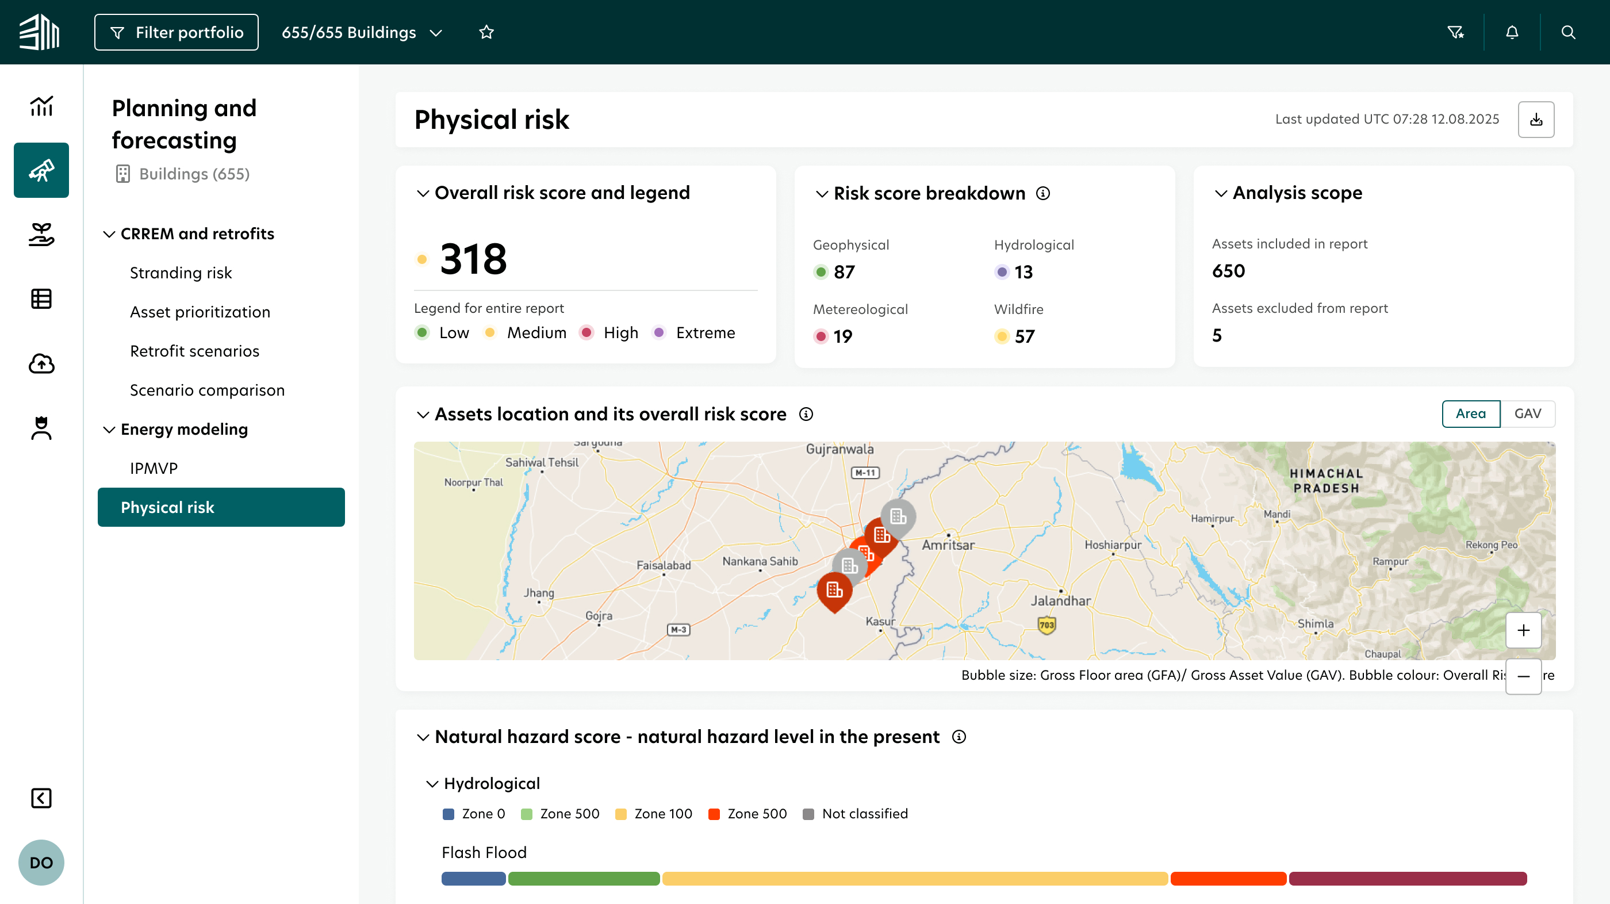Screen dimensions: 1610x904
Task: Open the plant-in-hand sustainability sidebar icon
Action: 41,235
